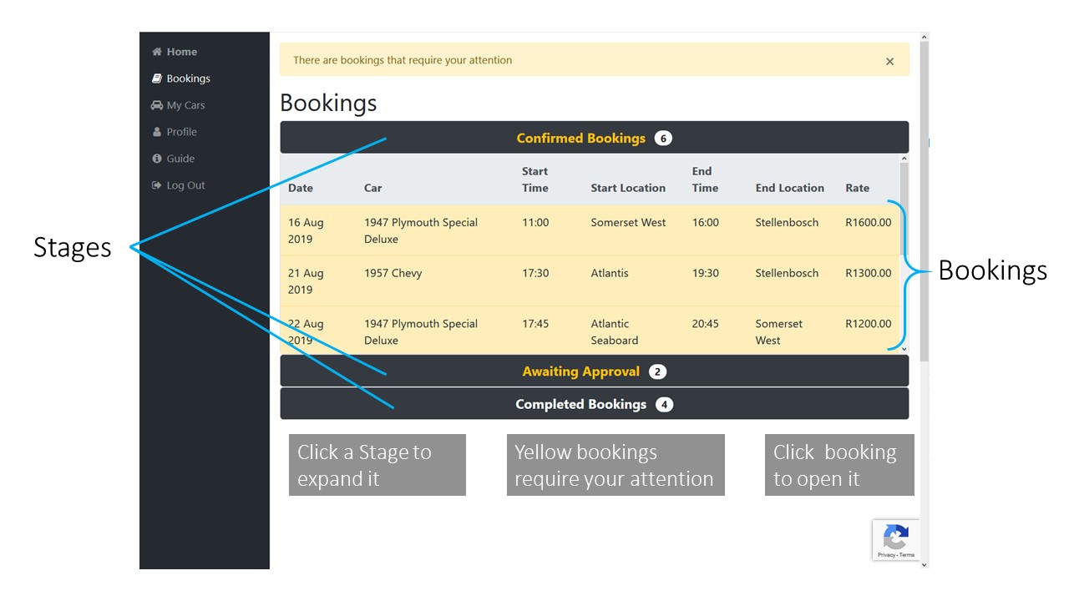Click the table scrollbar down arrow
Viewport: 1069px width, 601px height.
coord(904,349)
